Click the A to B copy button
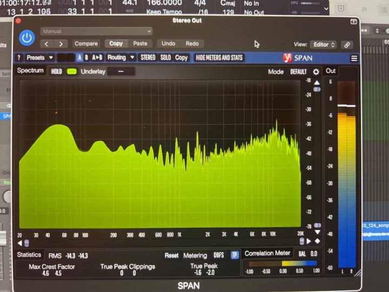Image resolution: width=389 pixels, height=292 pixels. pos(97,58)
